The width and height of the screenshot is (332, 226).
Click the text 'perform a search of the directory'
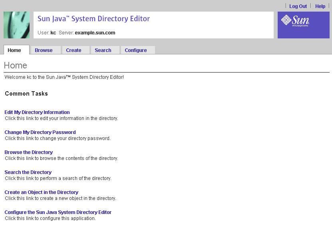[x=76, y=178]
